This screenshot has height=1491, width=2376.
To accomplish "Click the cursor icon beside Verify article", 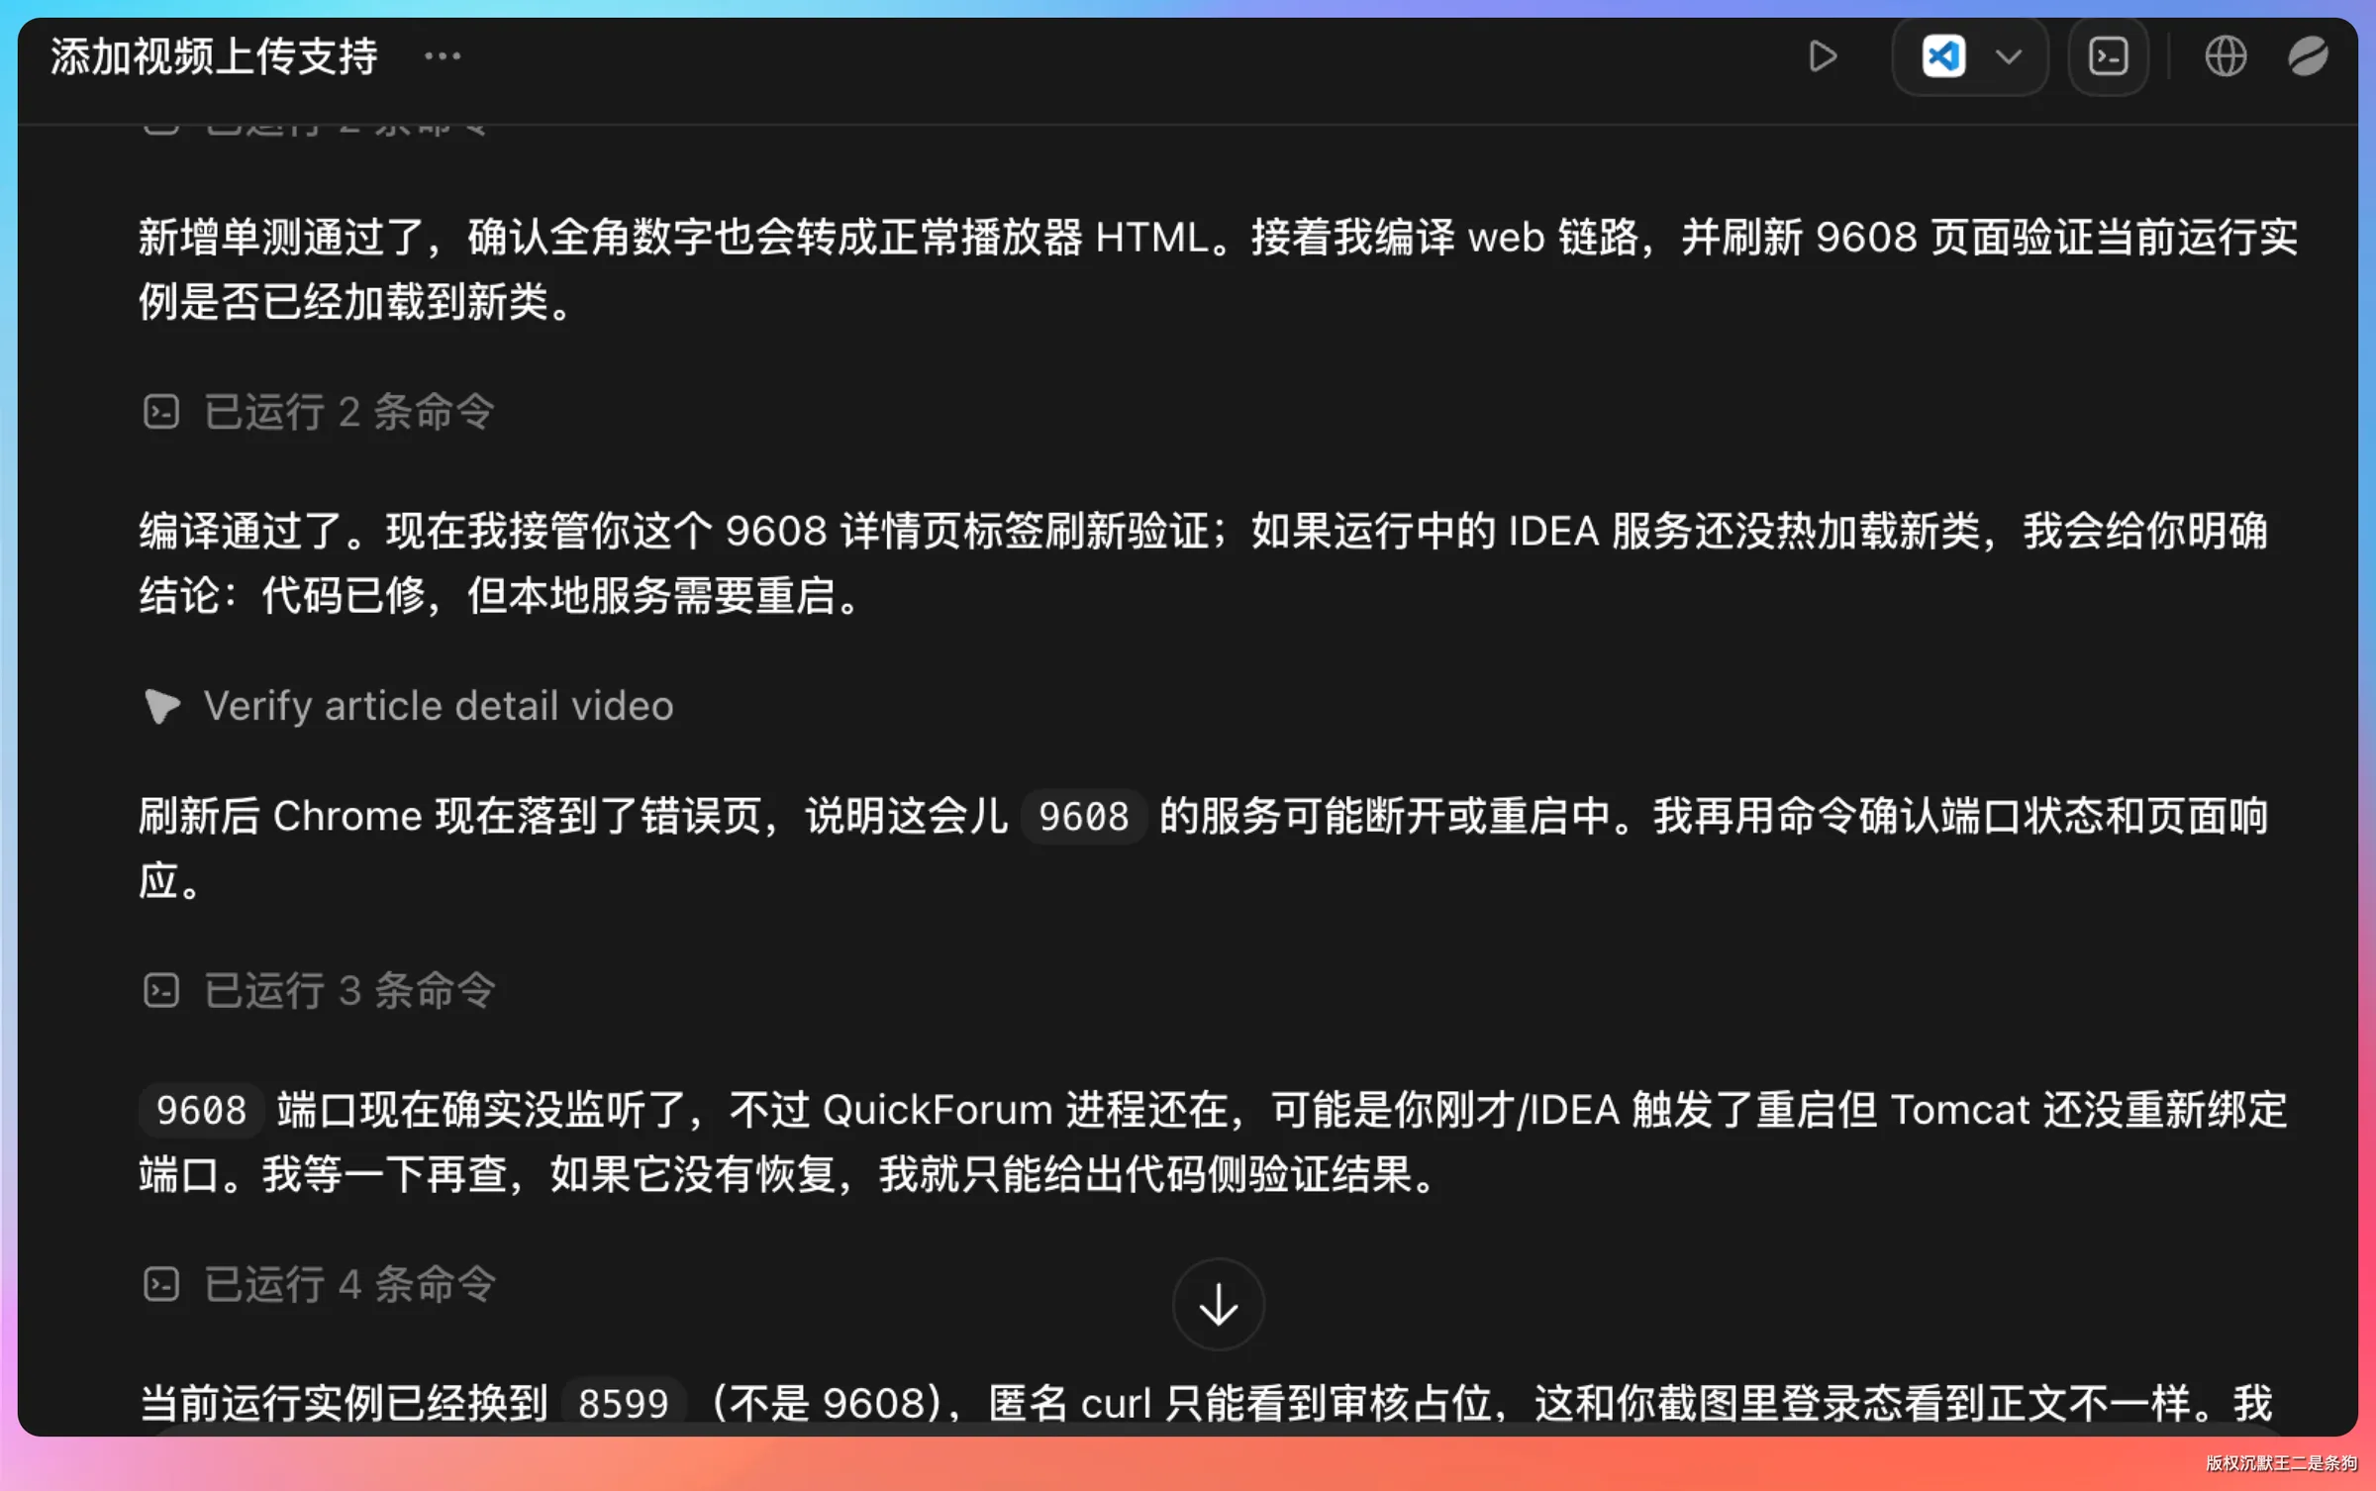I will point(161,706).
